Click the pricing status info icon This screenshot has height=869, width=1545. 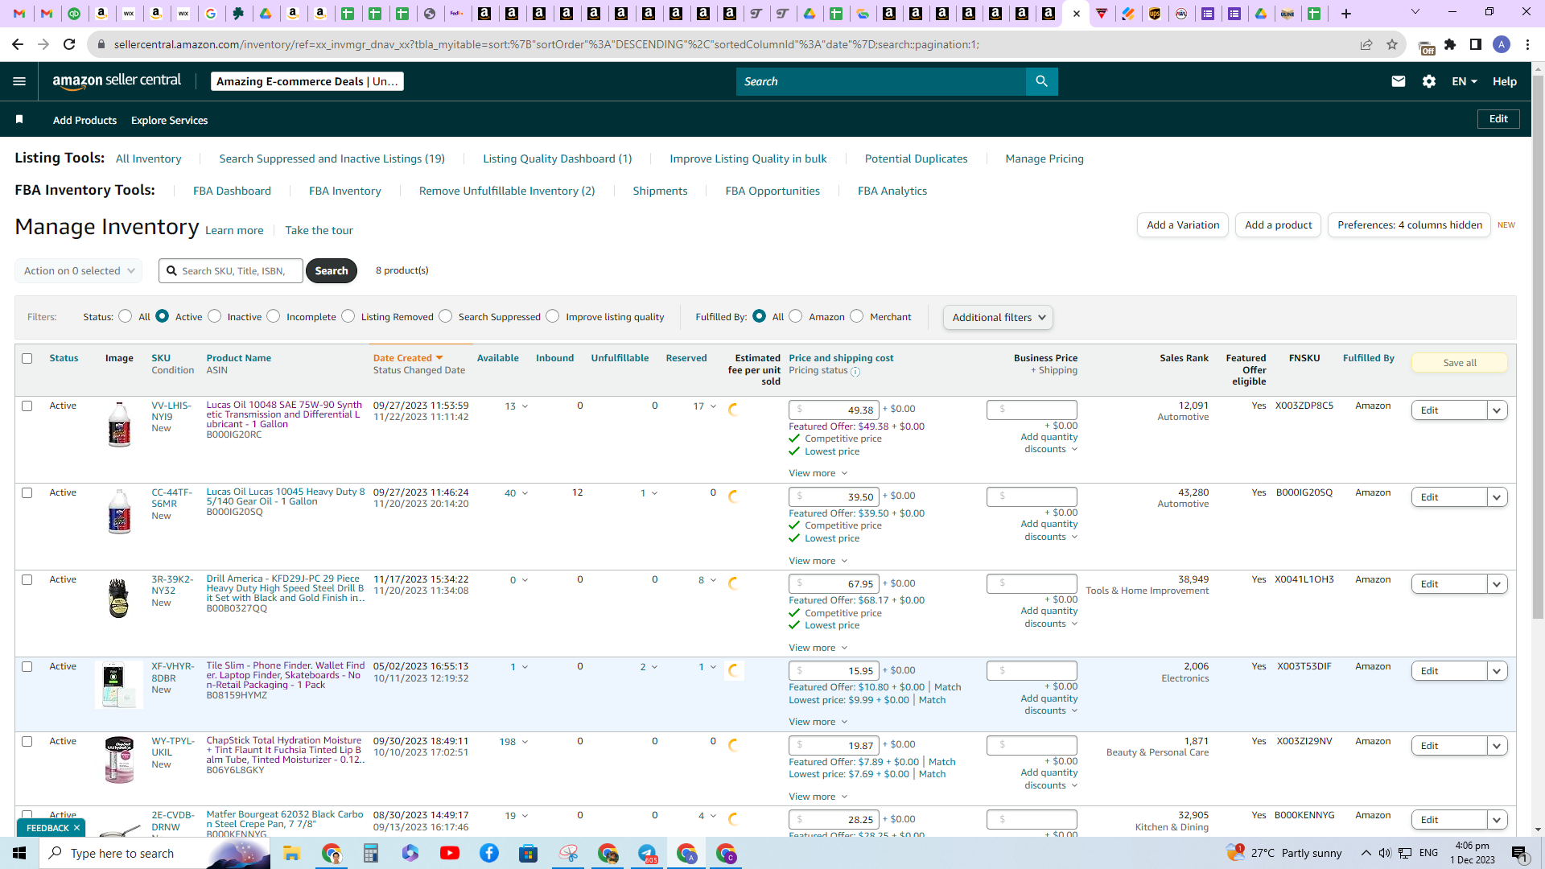tap(855, 371)
